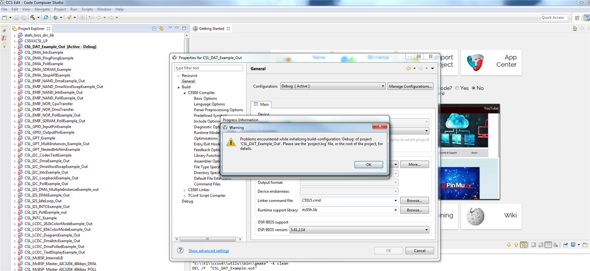
Task: Open the Configuration dropdown
Action: point(333,86)
